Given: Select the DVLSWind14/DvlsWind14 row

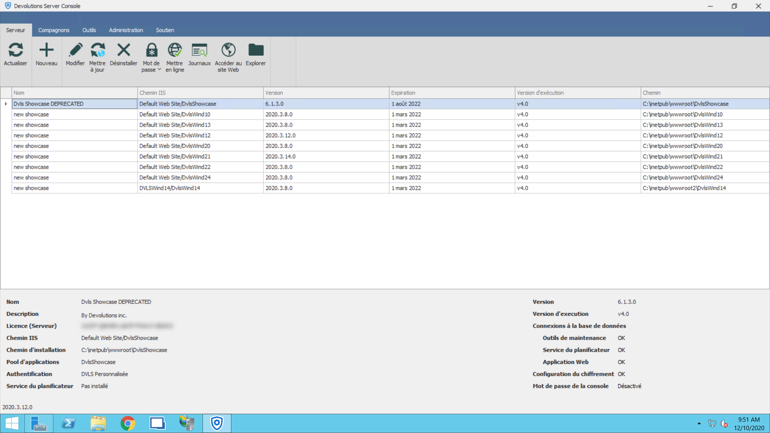Looking at the screenshot, I should point(170,188).
